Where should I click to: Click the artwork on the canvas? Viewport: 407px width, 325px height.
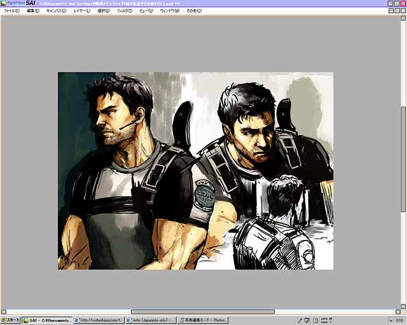pos(195,171)
